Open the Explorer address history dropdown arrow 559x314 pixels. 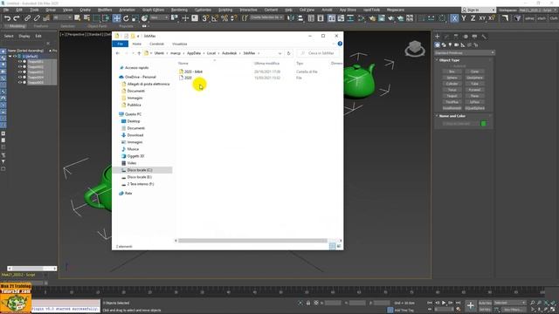279,53
